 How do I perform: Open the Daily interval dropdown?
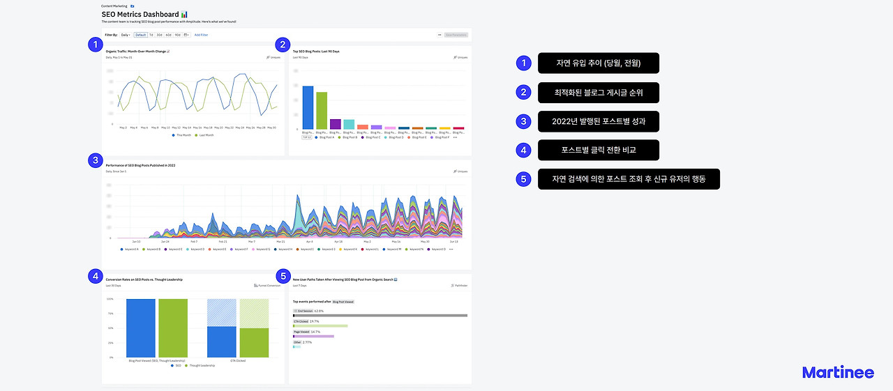pos(126,35)
